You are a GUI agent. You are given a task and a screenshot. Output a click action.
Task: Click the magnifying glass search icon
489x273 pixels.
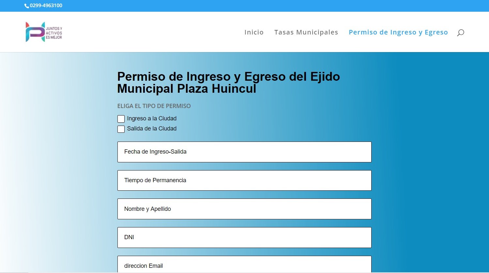[x=460, y=33]
